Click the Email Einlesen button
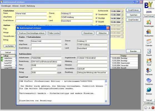 coord(133,10)
